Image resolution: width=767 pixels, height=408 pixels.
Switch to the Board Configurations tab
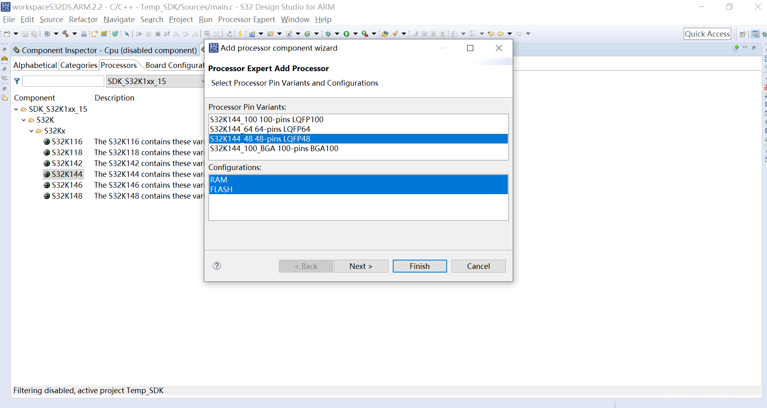pyautogui.click(x=175, y=65)
